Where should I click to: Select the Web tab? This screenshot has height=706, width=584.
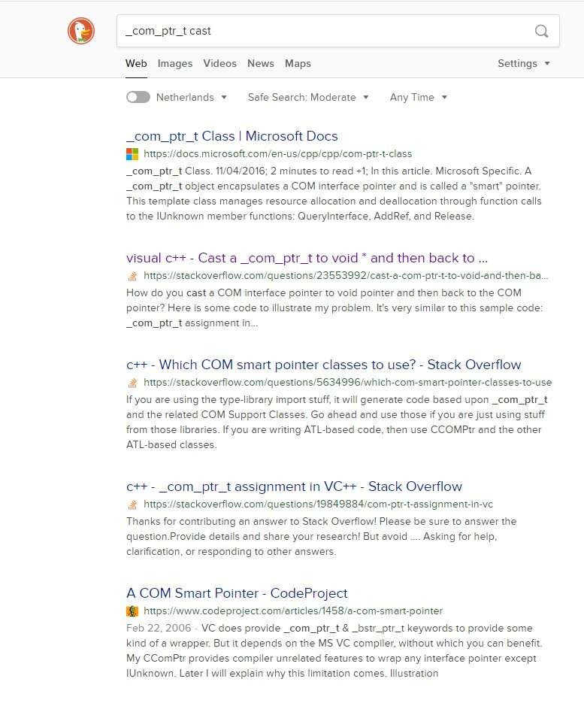(x=136, y=63)
